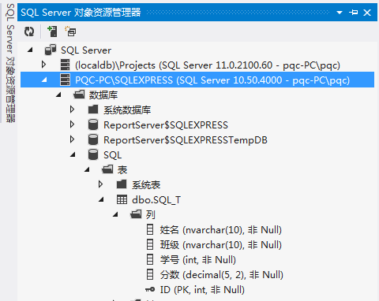
Task: Click the Add SQL Server icon
Action: pos(52,32)
